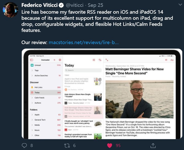This screenshot has width=184, height=150.
Task: Open the settings gear next to plus
Action: 60,60
